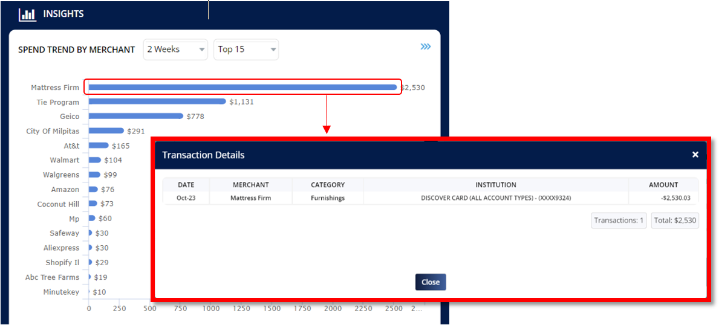Click the Furnishings category cell
Image resolution: width=719 pixels, height=325 pixels.
pyautogui.click(x=328, y=198)
